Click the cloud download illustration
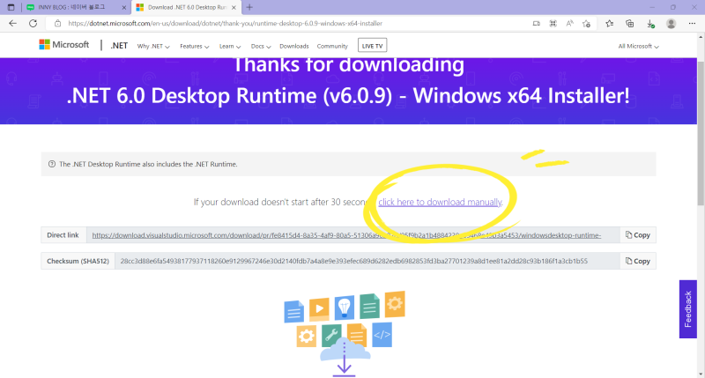Screen dimensions: 705x378 tap(345, 334)
